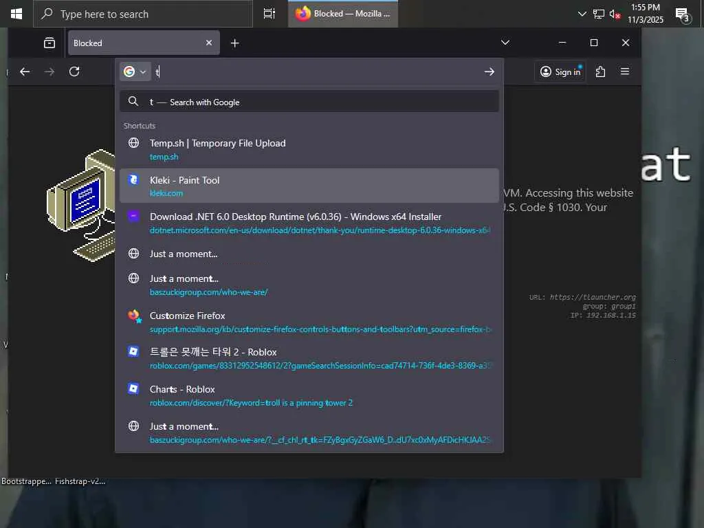The height and width of the screenshot is (528, 704).
Task: Click the magnifier icon in search suggestion
Action: (133, 102)
